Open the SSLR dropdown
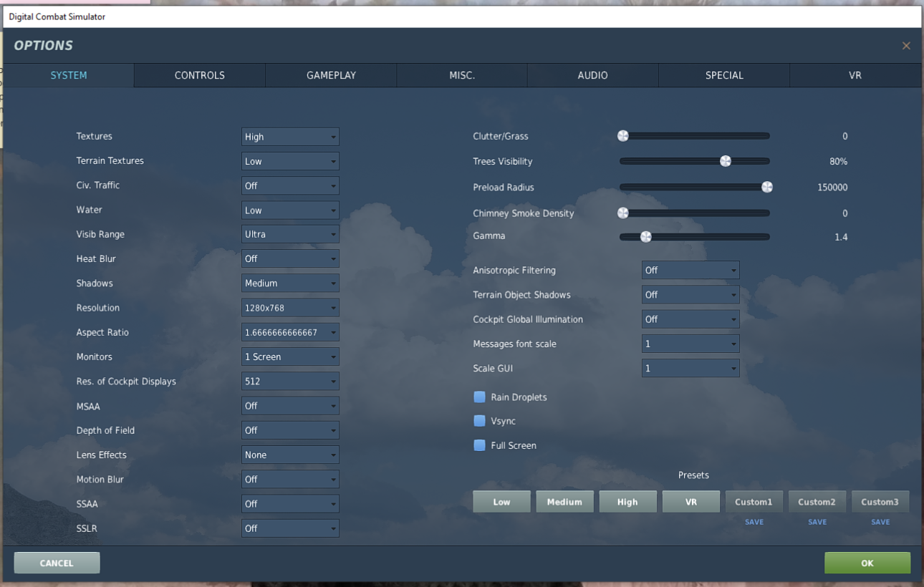This screenshot has height=587, width=924. click(290, 528)
